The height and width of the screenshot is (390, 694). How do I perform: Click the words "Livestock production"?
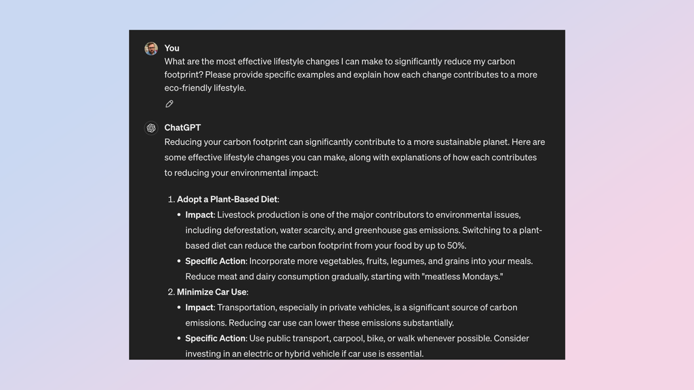258,215
